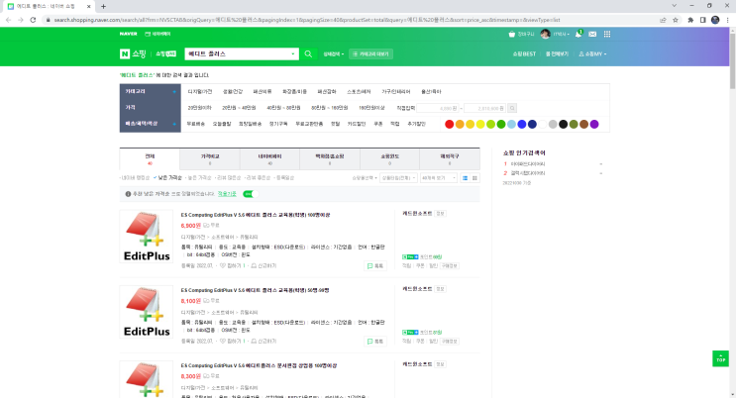Open the detailed search dropdown
Viewport: 736px width, 398px height.
click(x=333, y=54)
